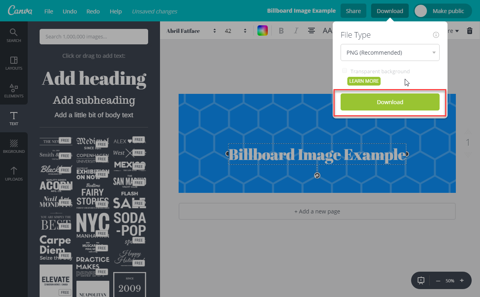Enter presentation mode via bottom icon
Image resolution: width=480 pixels, height=297 pixels.
point(421,280)
